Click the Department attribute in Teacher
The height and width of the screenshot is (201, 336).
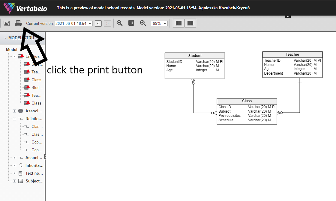(x=273, y=73)
